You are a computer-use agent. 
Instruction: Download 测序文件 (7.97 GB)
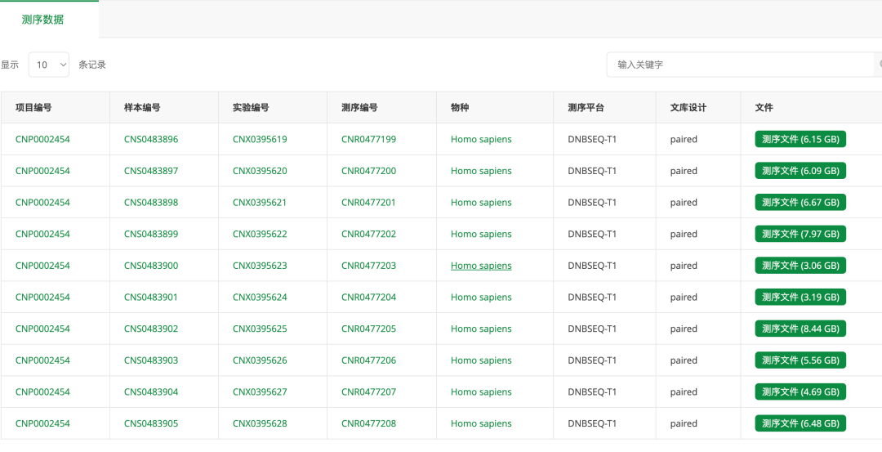[x=800, y=234]
